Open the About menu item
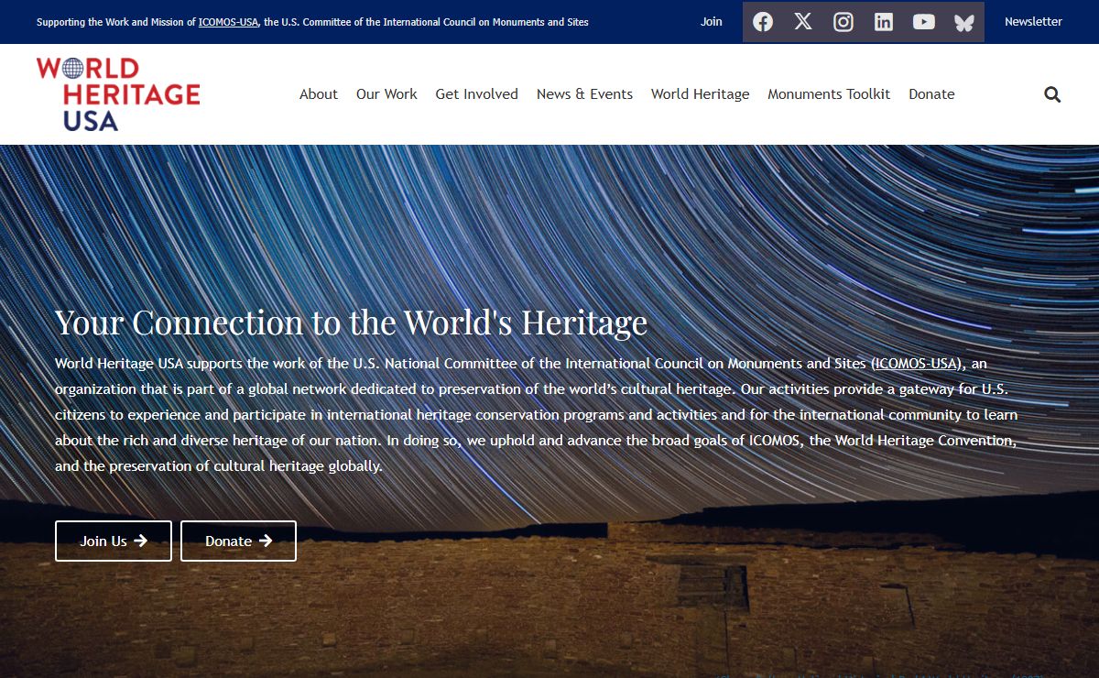The image size is (1099, 678). pos(319,94)
